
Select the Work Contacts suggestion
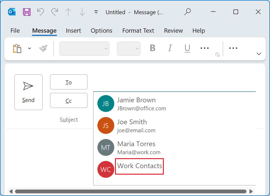139,166
